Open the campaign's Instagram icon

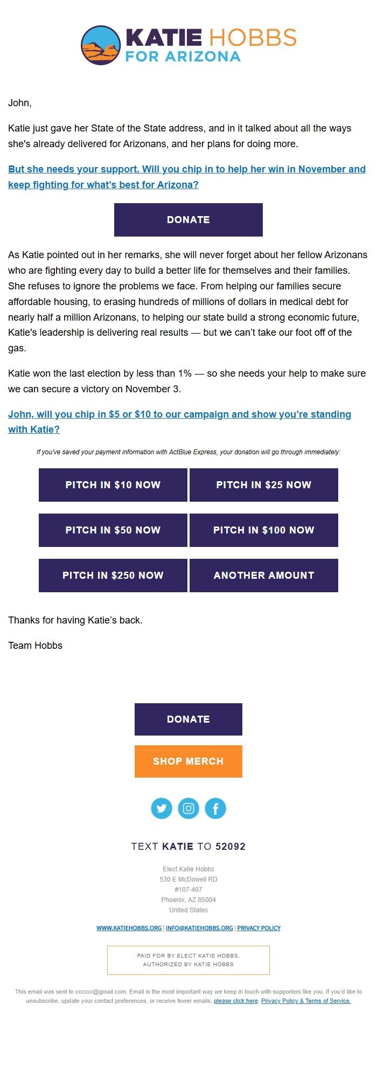pos(188,808)
